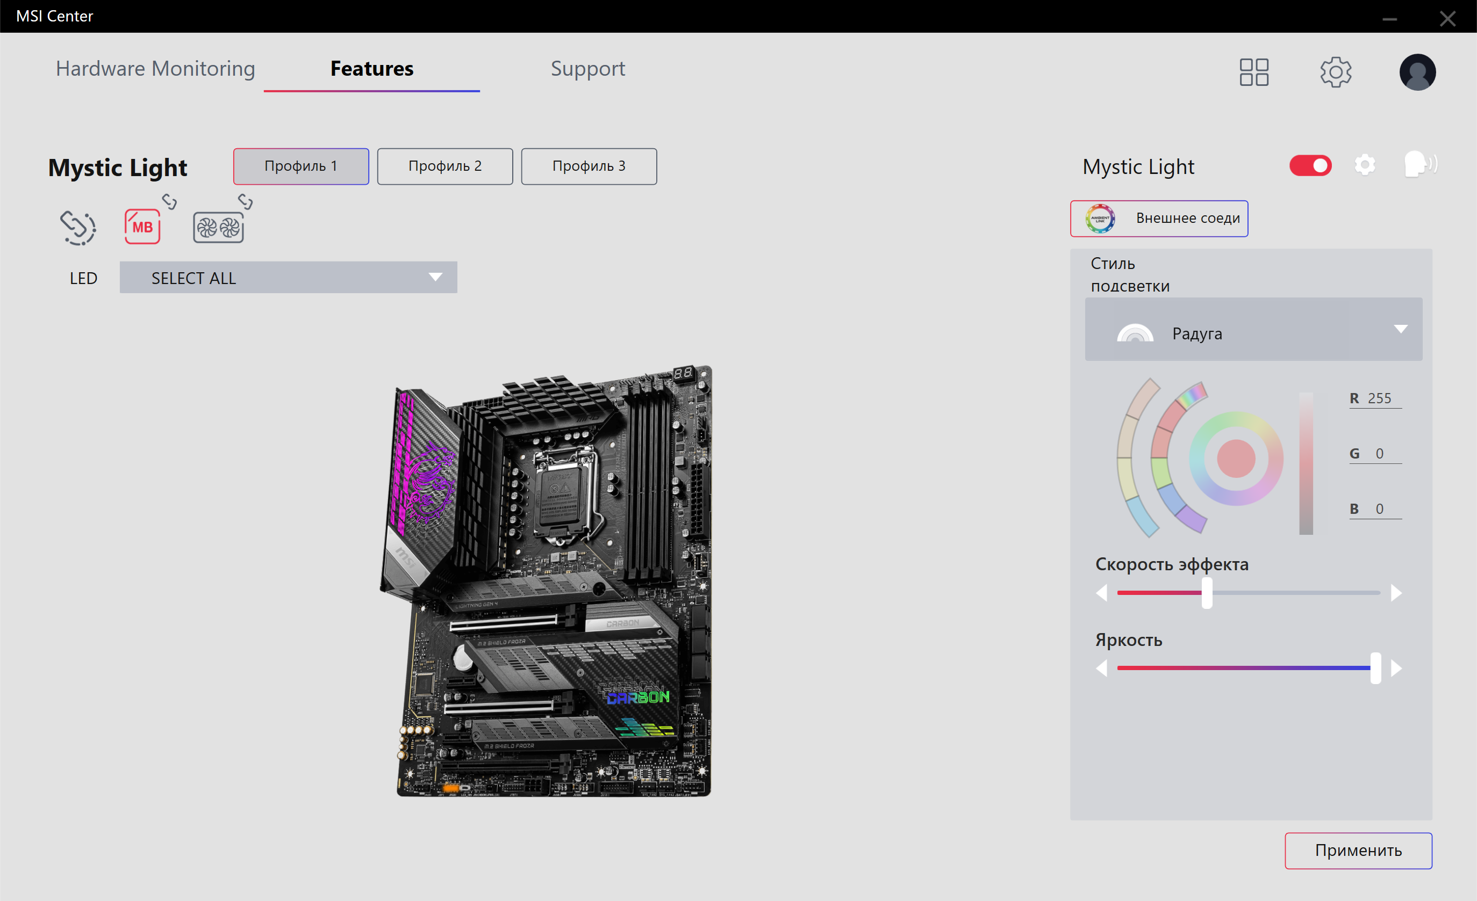This screenshot has height=901, width=1477.
Task: Click the voice control head icon
Action: pyautogui.click(x=1419, y=164)
